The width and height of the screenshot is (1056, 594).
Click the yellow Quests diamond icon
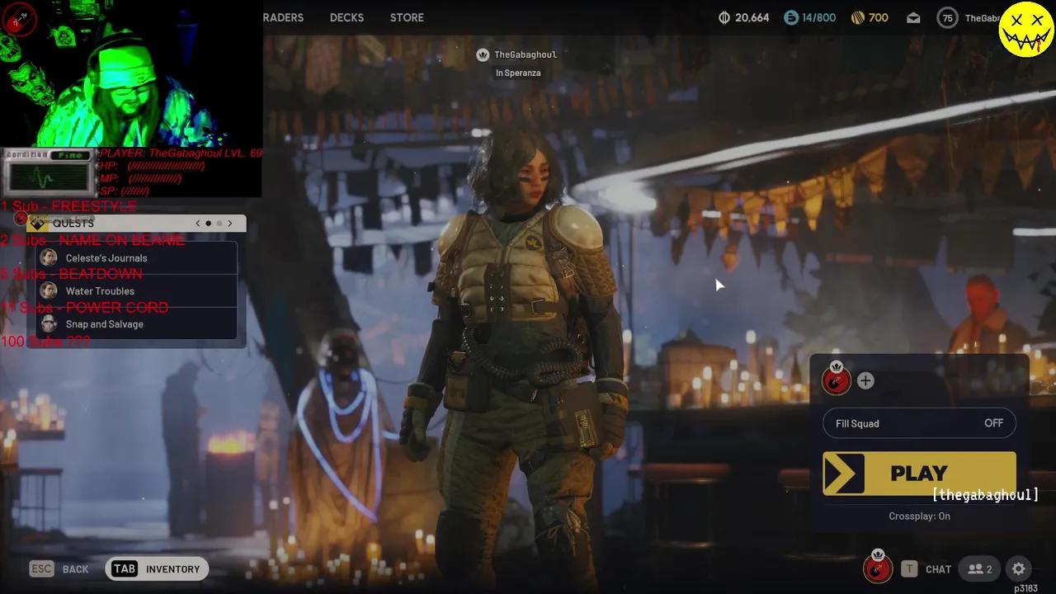coord(38,224)
